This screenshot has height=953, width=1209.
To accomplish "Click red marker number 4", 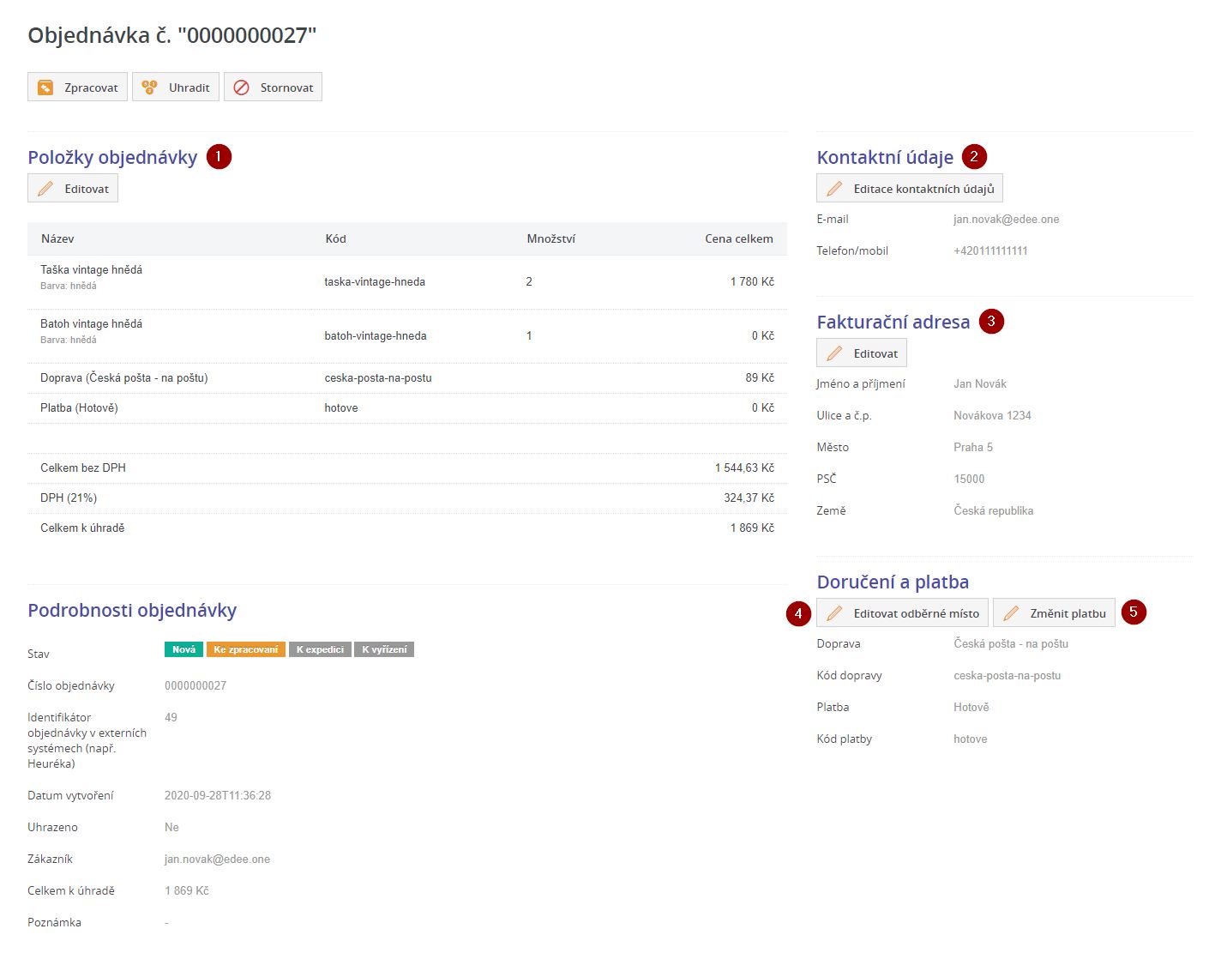I will (x=798, y=613).
